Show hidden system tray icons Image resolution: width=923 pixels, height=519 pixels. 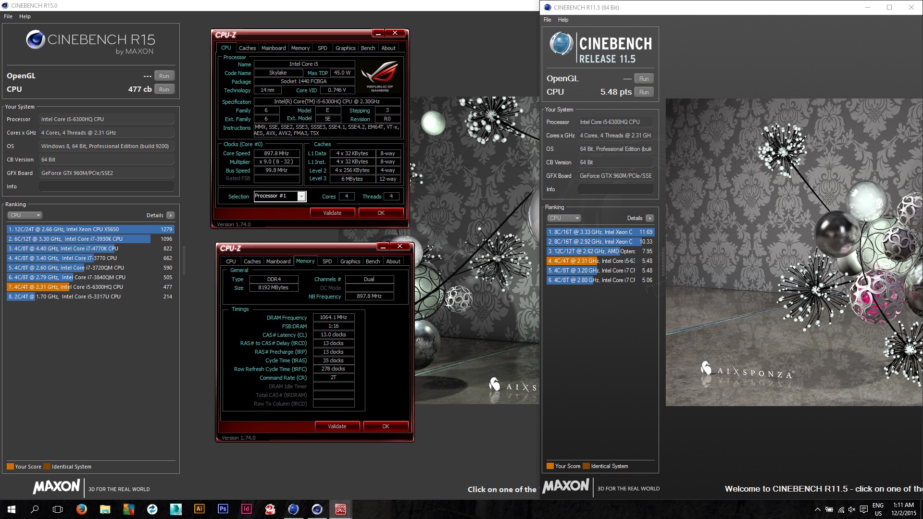[817, 509]
